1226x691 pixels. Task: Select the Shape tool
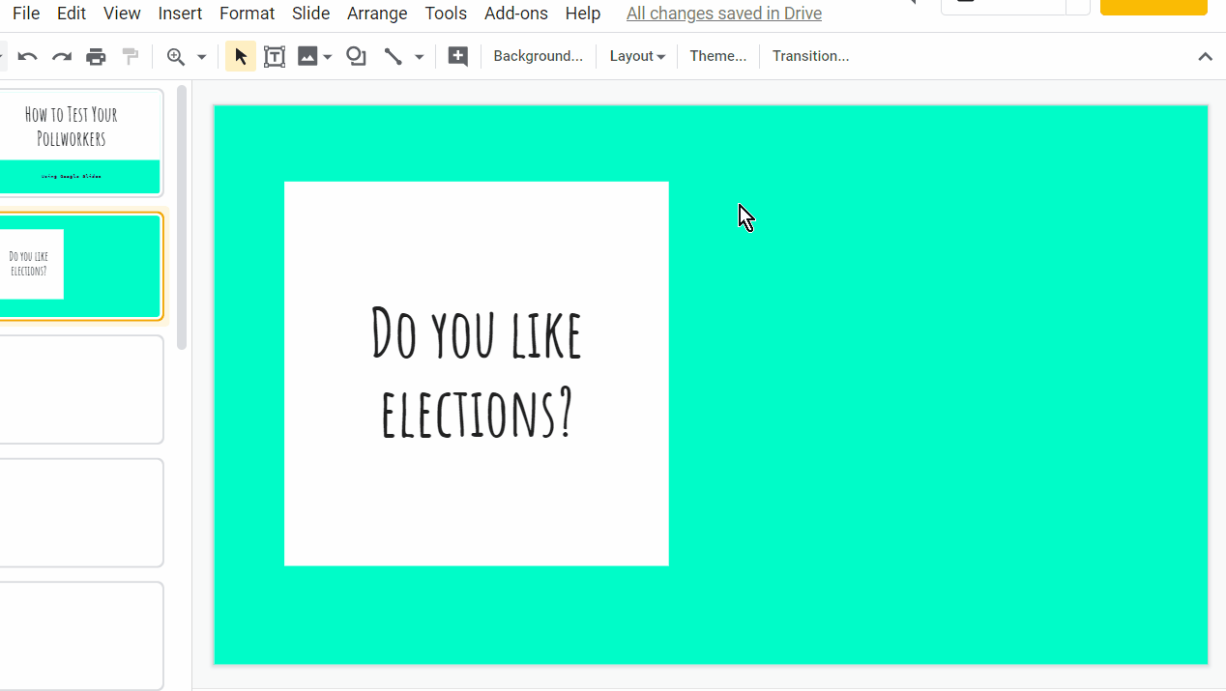pos(357,57)
